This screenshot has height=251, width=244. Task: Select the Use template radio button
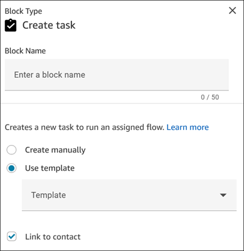11,168
